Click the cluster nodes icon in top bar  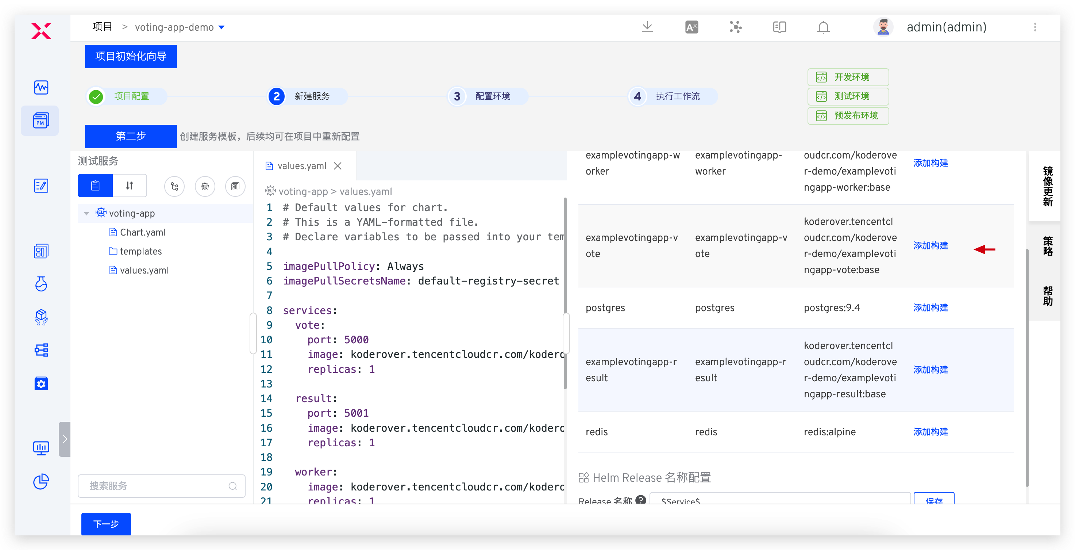pyautogui.click(x=735, y=27)
